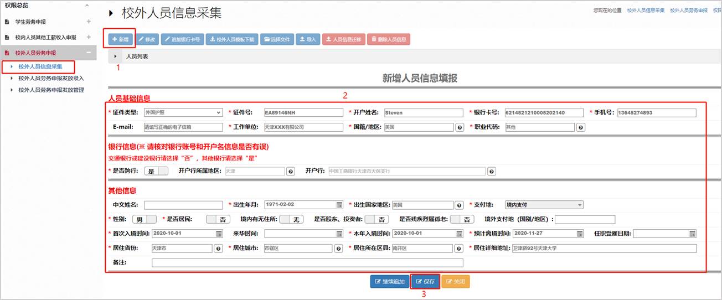Click help icon beside 开户行 field
Screen dimensions: 722x300
[x=491, y=172]
